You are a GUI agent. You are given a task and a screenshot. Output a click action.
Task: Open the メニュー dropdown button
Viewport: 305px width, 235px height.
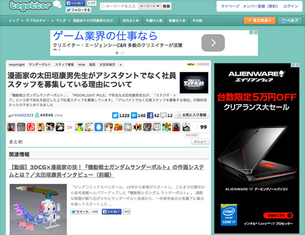200,142
